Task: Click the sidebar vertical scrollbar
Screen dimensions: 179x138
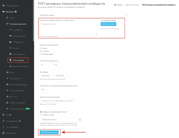Action: pos(33,21)
